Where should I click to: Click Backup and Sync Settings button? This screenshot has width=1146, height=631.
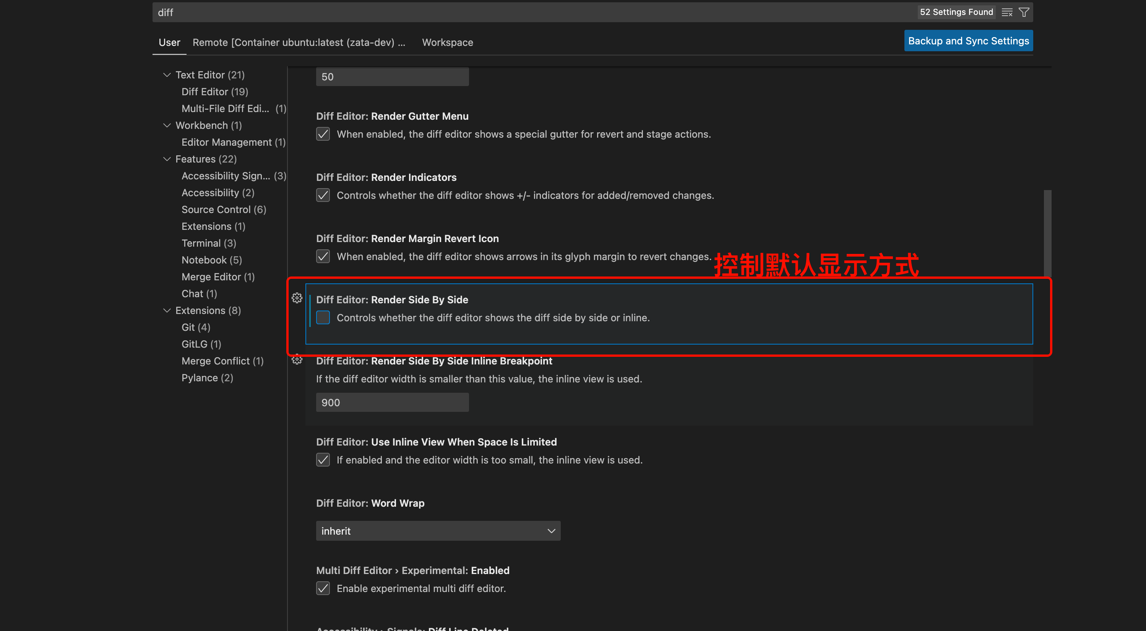tap(968, 41)
